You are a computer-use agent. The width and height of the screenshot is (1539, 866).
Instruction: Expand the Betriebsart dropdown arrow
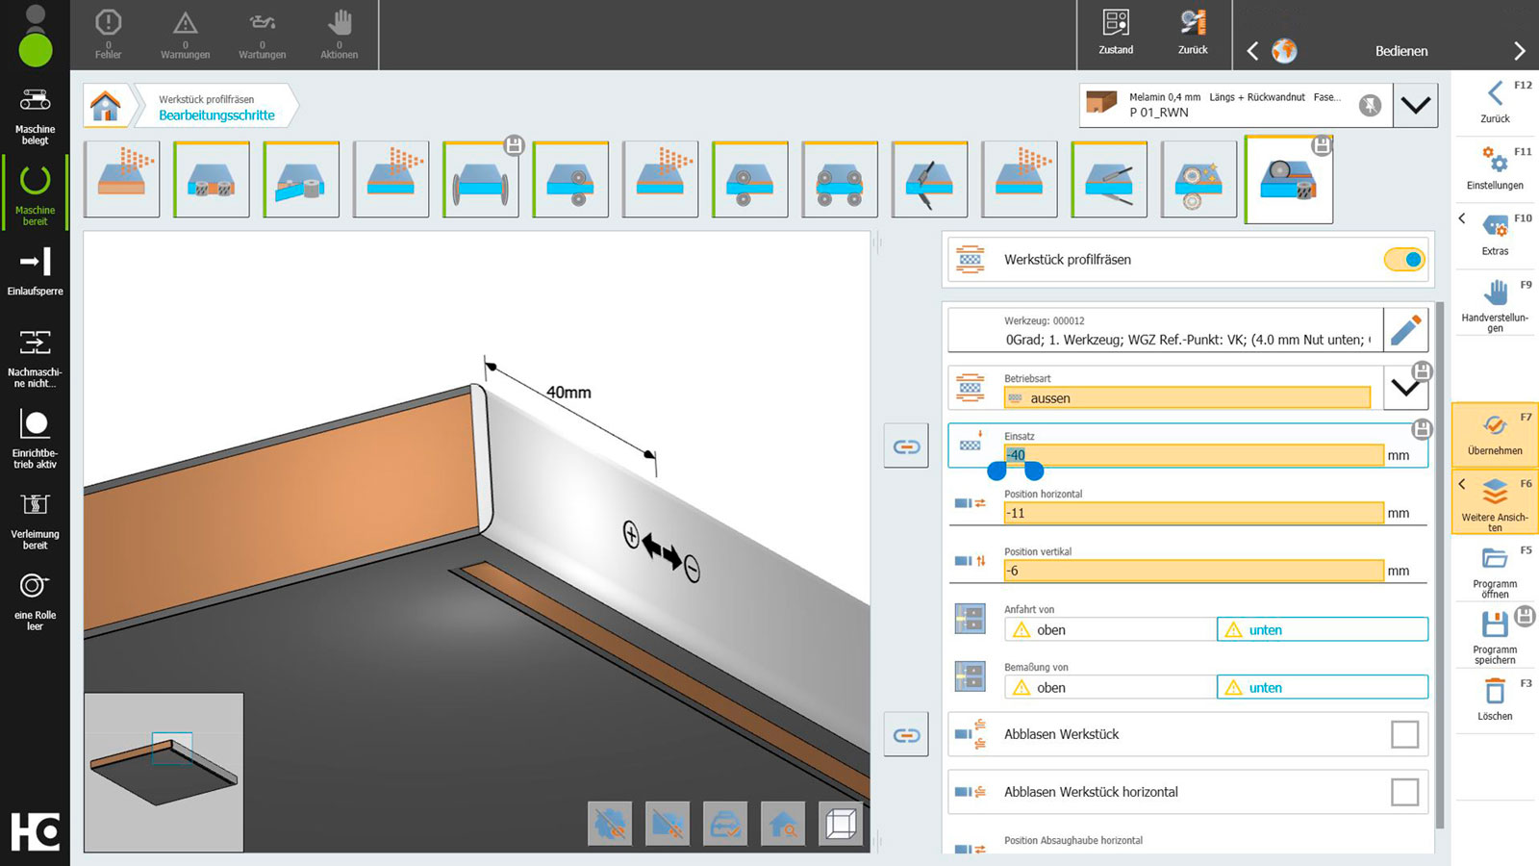[1404, 389]
